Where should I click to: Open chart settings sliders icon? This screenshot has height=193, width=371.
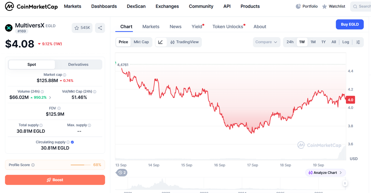pyautogui.click(x=358, y=42)
